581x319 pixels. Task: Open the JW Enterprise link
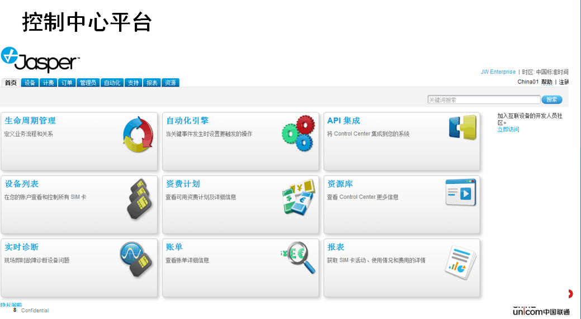coord(498,72)
